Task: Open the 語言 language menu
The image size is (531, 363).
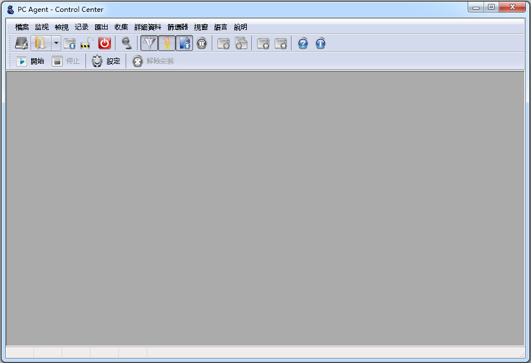Action: point(221,27)
